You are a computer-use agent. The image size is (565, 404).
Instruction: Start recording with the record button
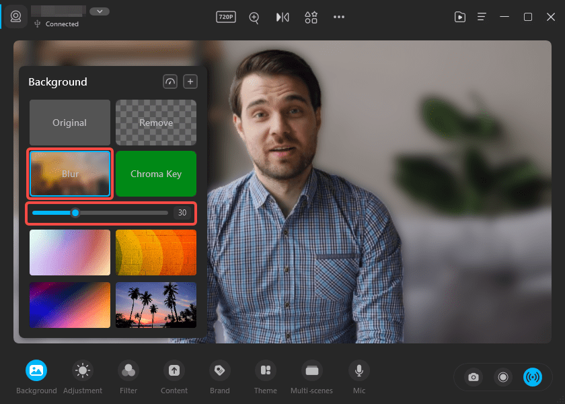(503, 377)
